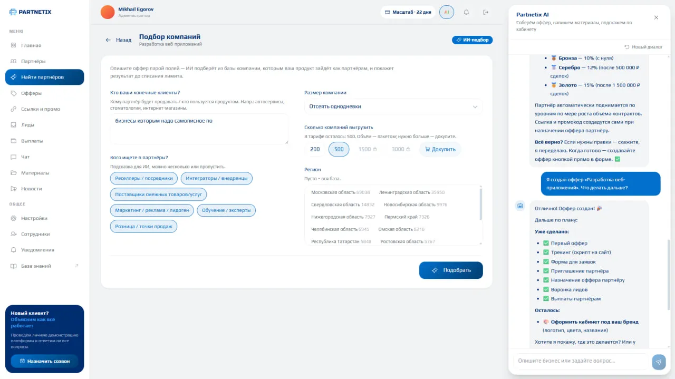Toggle the Розница / точки продаж chip

143,226
